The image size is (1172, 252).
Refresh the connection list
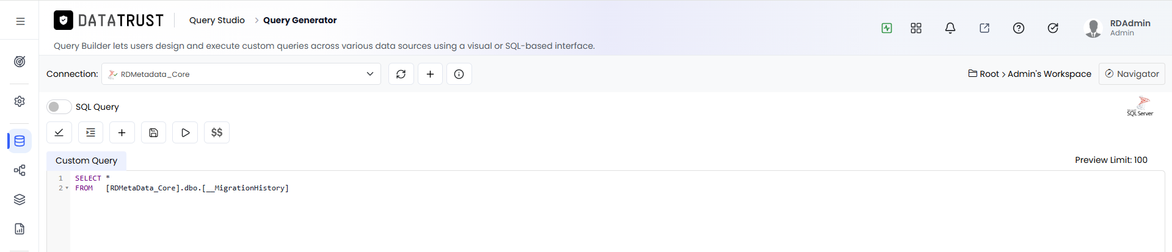[401, 74]
